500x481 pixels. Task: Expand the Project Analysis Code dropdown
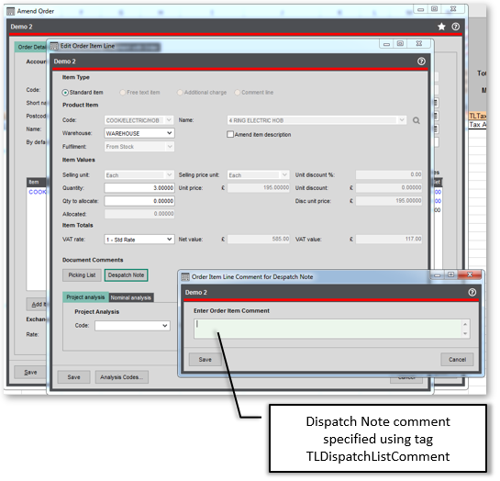165,326
